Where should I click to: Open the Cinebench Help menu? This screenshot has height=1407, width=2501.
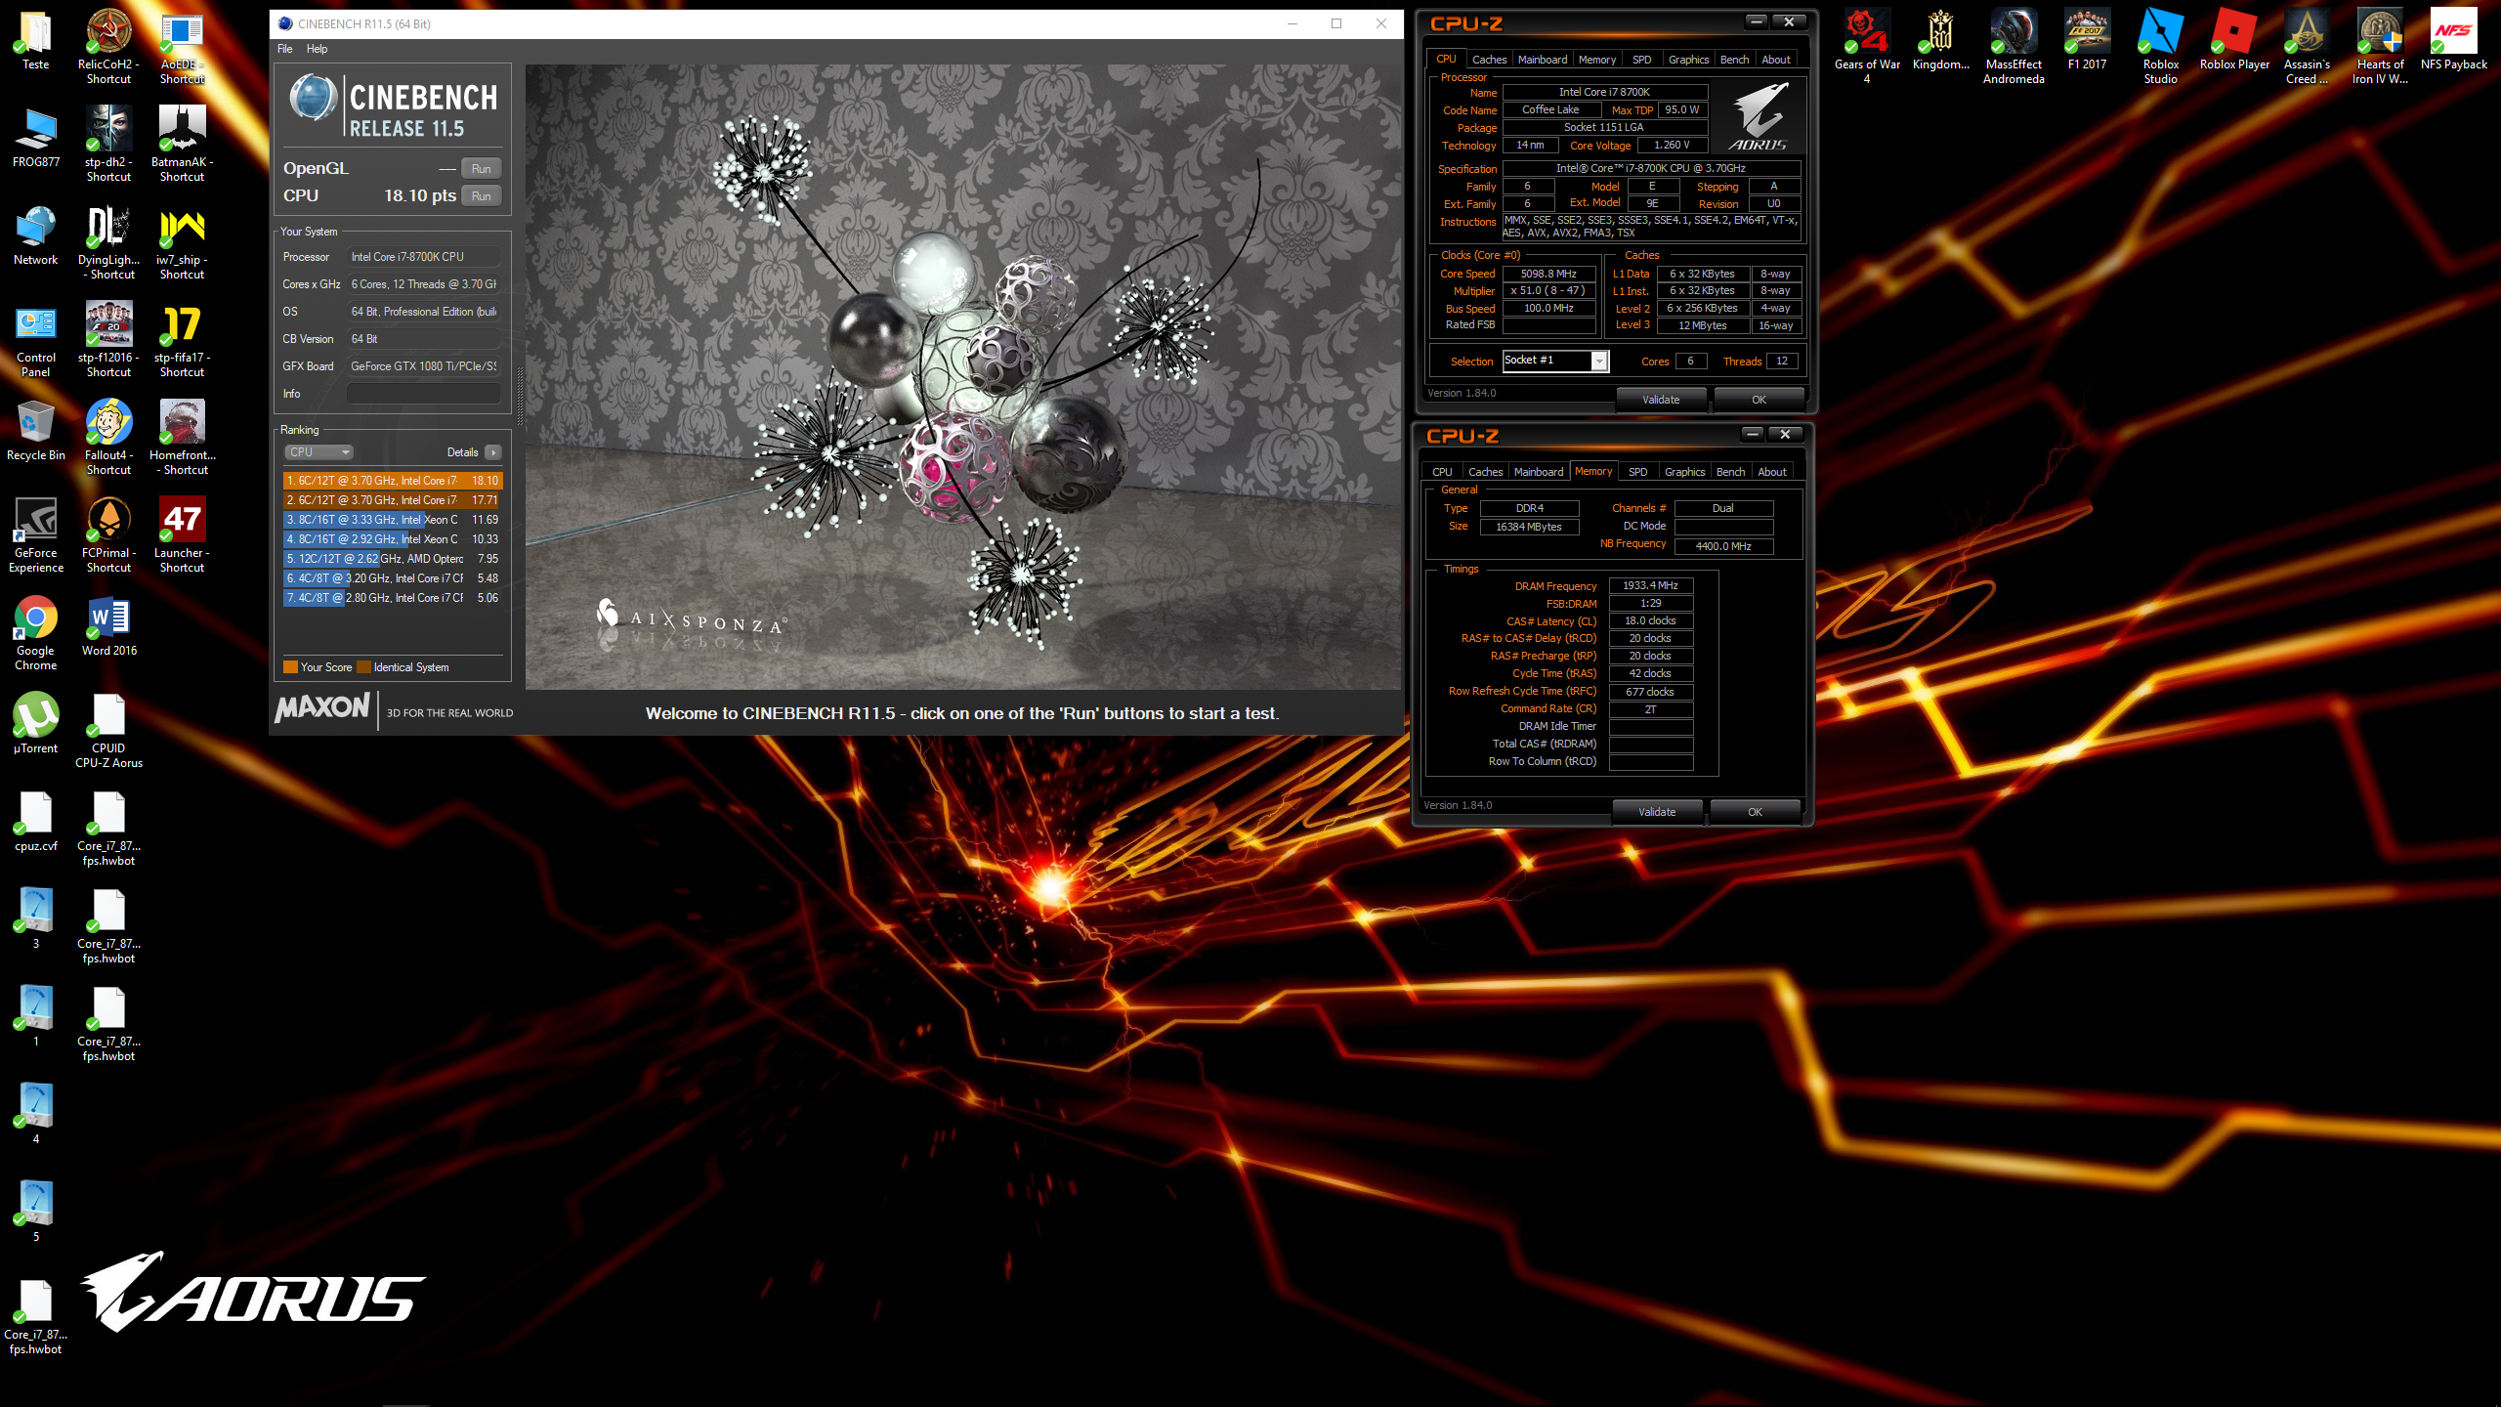pyautogui.click(x=317, y=49)
